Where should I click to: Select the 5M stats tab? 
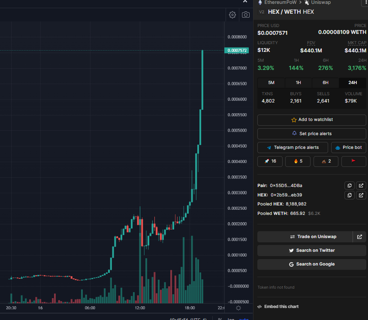pos(271,83)
